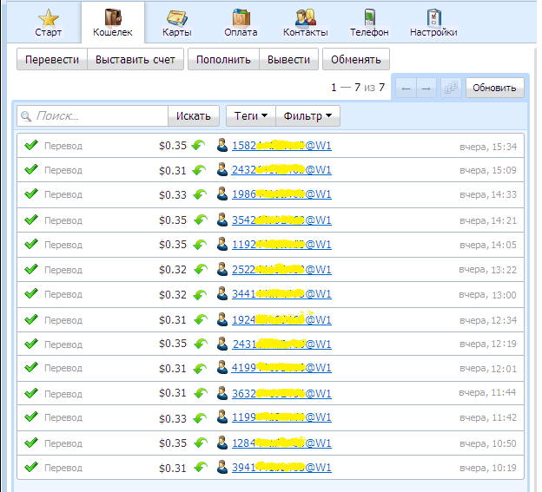Click the Выставить счет button

point(135,60)
